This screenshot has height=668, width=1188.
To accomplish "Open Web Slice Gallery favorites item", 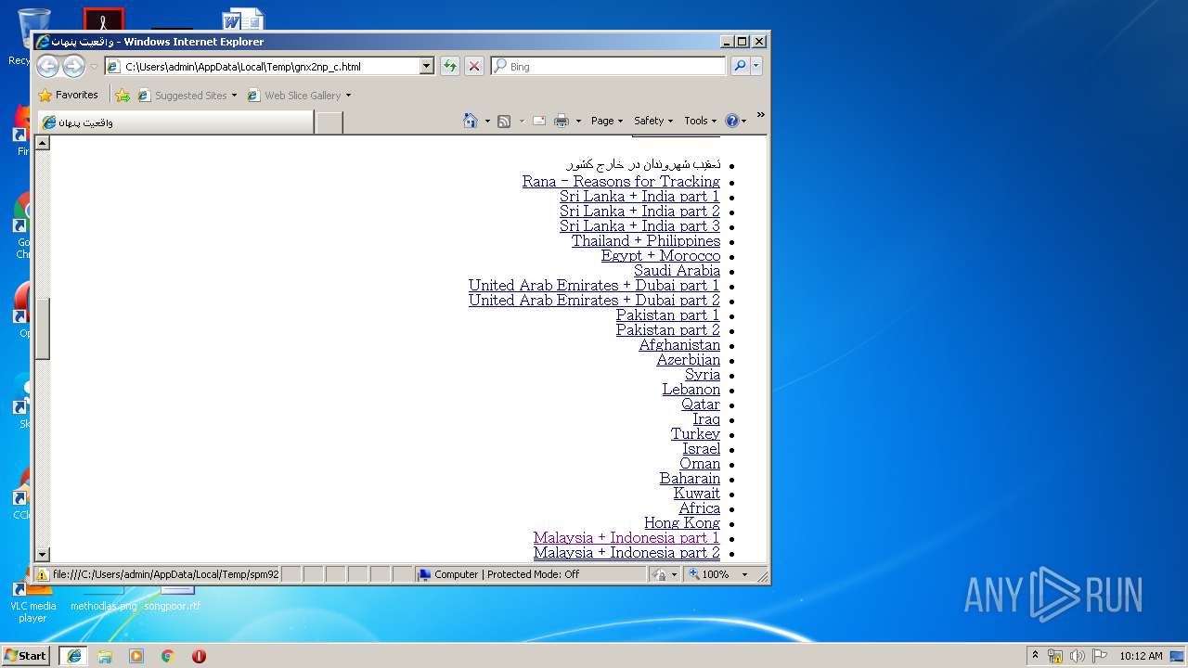I will (x=298, y=95).
